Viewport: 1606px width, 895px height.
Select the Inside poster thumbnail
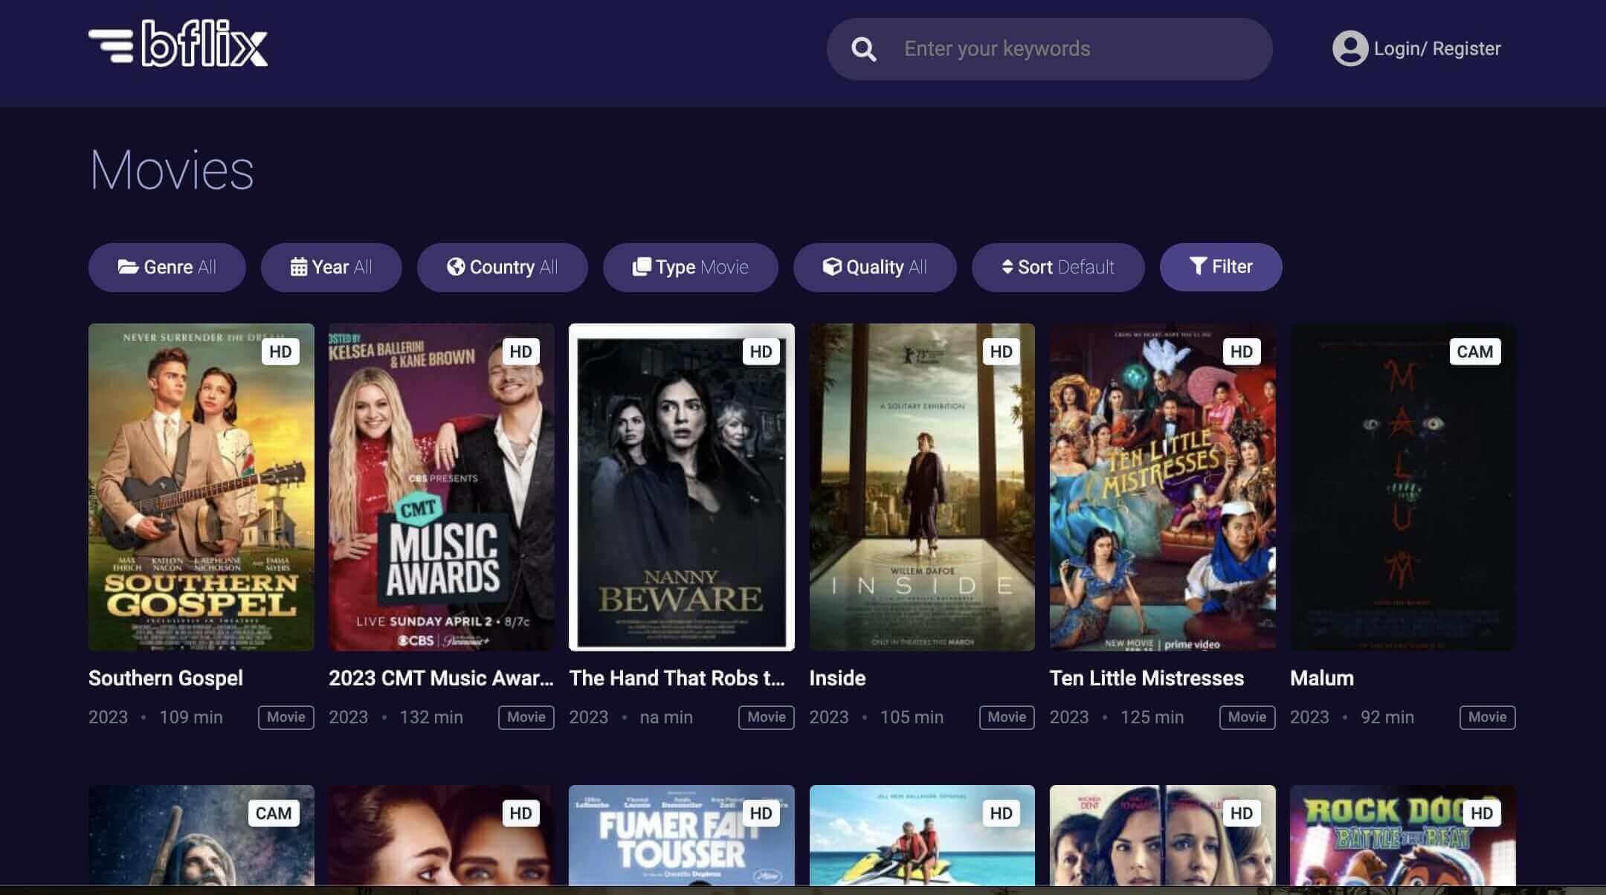(x=922, y=487)
